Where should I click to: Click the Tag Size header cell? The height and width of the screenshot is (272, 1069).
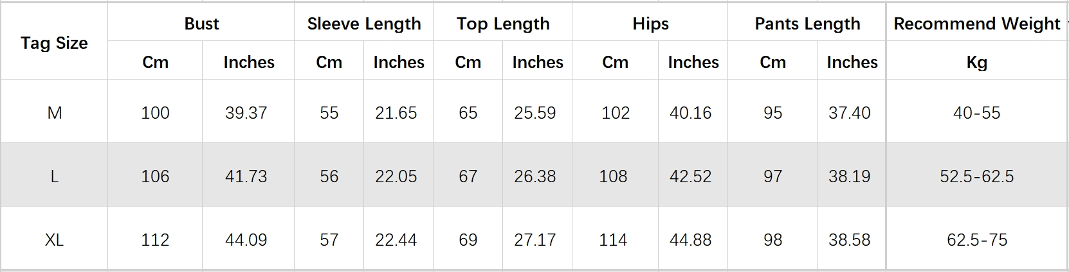[x=54, y=43]
